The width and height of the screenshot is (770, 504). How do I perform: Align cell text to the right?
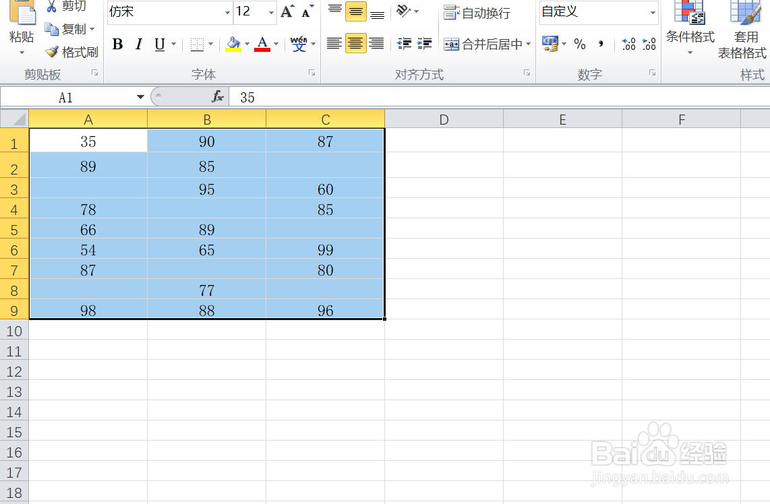[377, 44]
